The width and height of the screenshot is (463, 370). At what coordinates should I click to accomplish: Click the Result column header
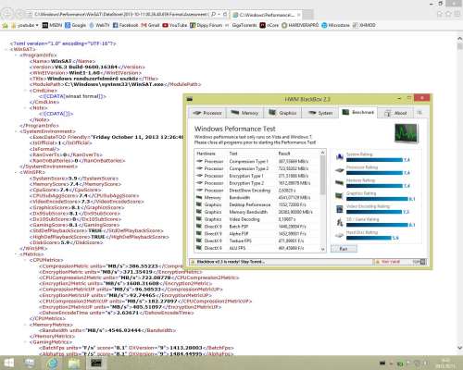[x=298, y=154]
